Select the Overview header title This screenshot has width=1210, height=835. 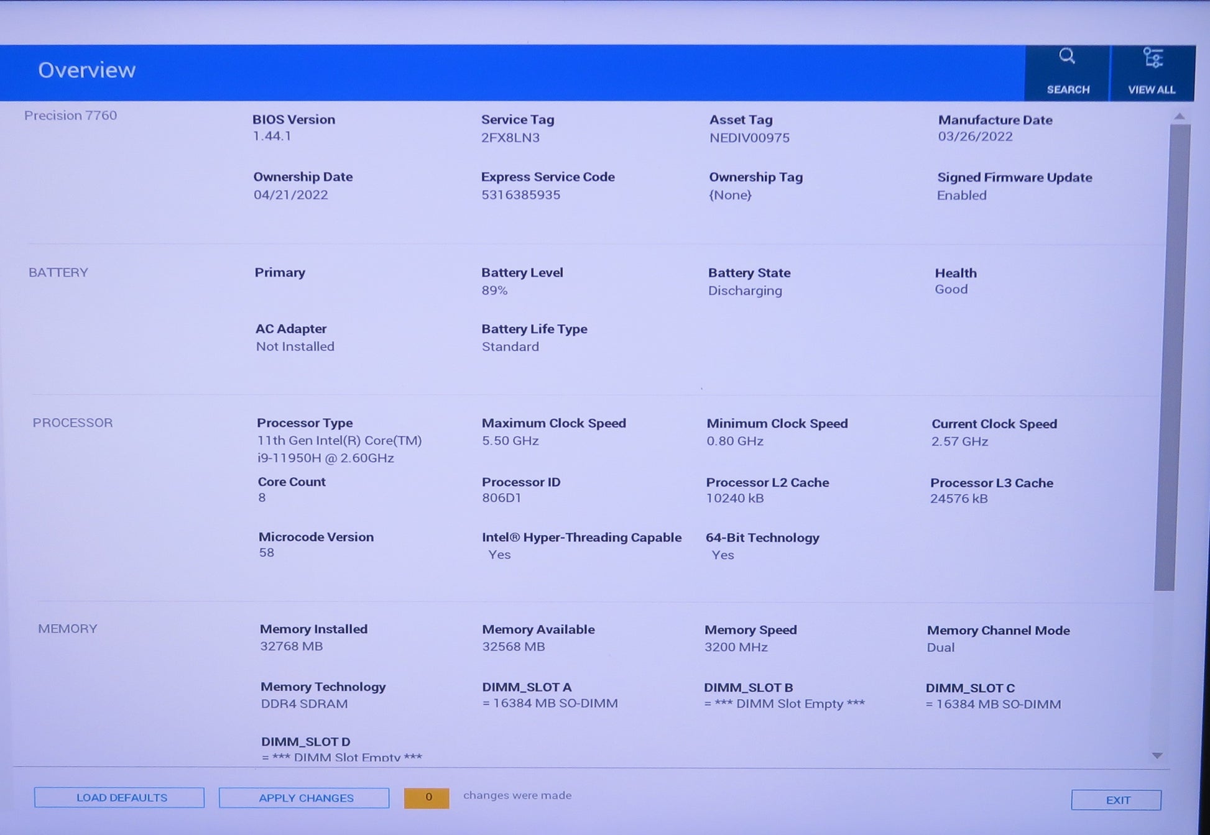click(x=86, y=70)
